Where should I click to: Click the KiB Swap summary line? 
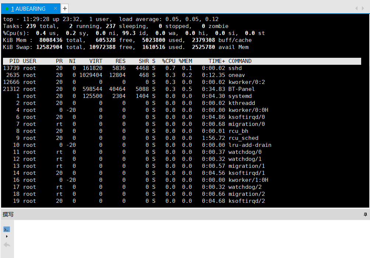point(126,47)
